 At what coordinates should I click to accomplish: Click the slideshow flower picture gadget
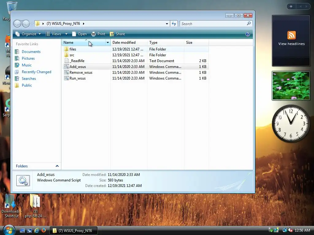coord(291,86)
